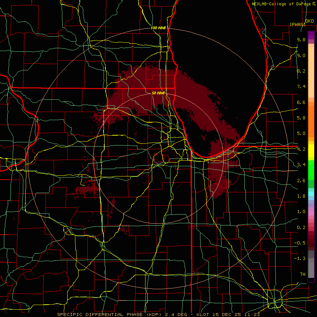Click the 7.4 scale value
The height and width of the screenshot is (317, 317).
301,87
